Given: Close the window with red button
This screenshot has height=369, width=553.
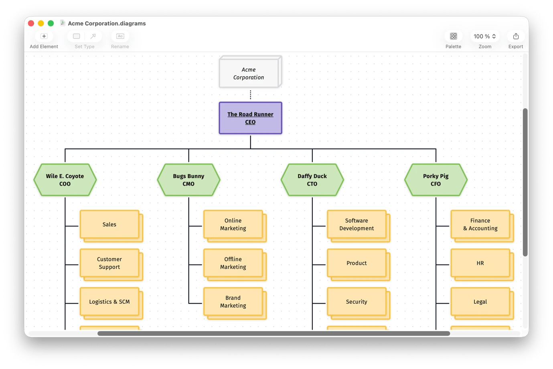Looking at the screenshot, I should pos(31,23).
